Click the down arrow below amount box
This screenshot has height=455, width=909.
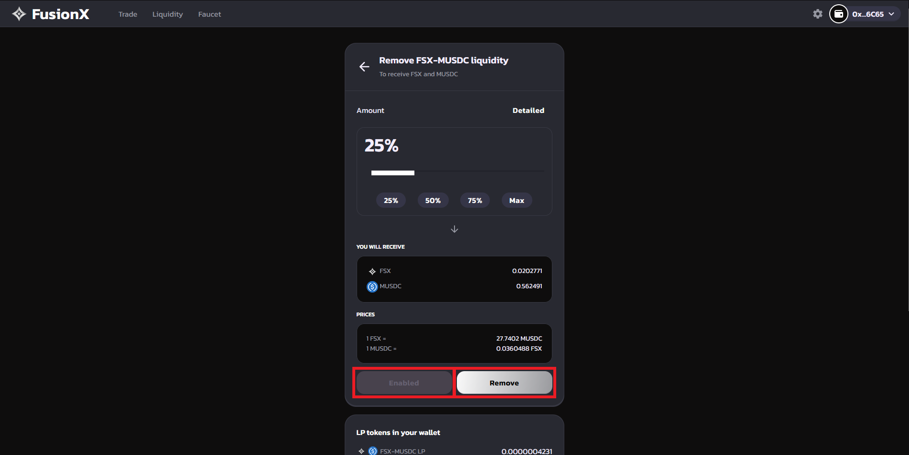coord(454,229)
